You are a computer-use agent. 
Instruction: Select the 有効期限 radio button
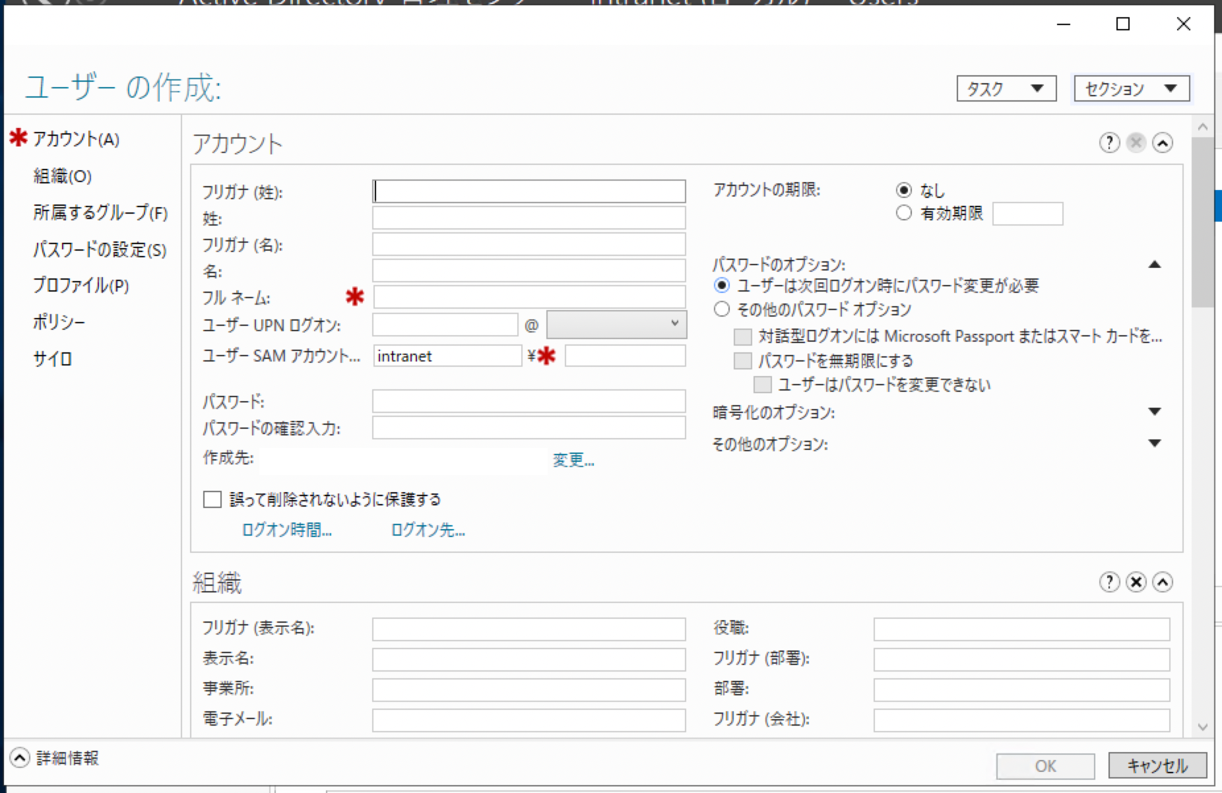pyautogui.click(x=903, y=212)
